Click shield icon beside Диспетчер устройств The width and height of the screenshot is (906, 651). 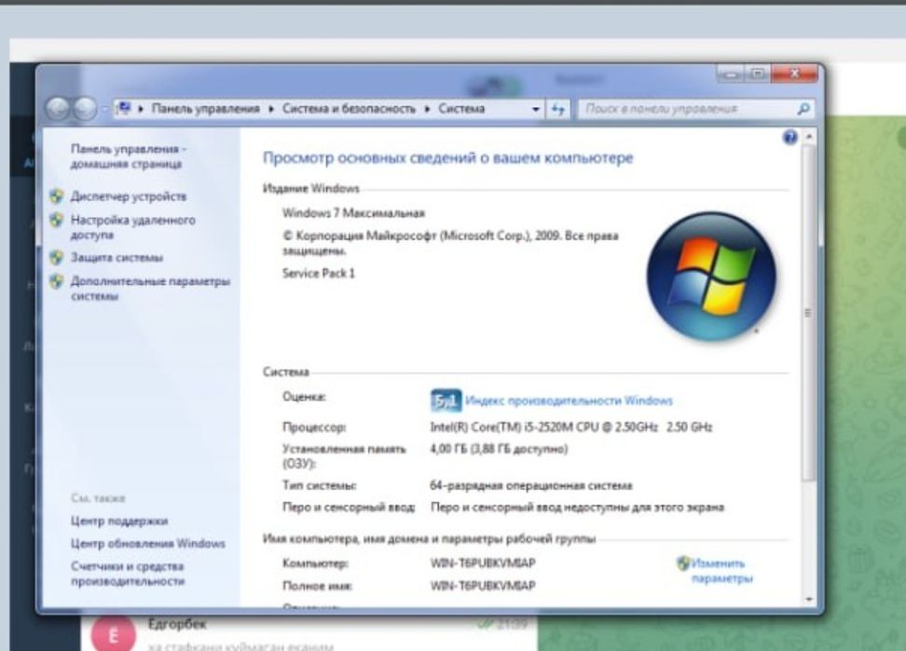(56, 197)
